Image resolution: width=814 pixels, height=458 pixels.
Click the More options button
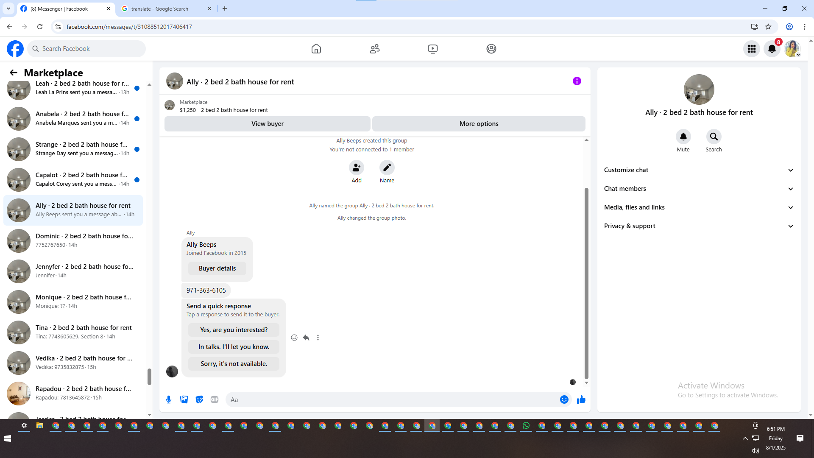pos(479,124)
